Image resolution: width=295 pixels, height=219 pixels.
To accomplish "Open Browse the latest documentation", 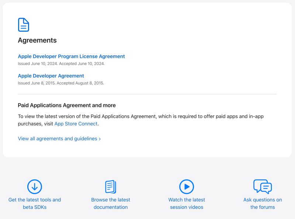I will (x=111, y=204).
